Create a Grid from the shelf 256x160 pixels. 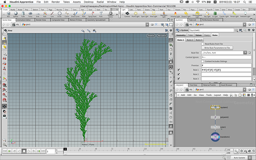click(37, 14)
